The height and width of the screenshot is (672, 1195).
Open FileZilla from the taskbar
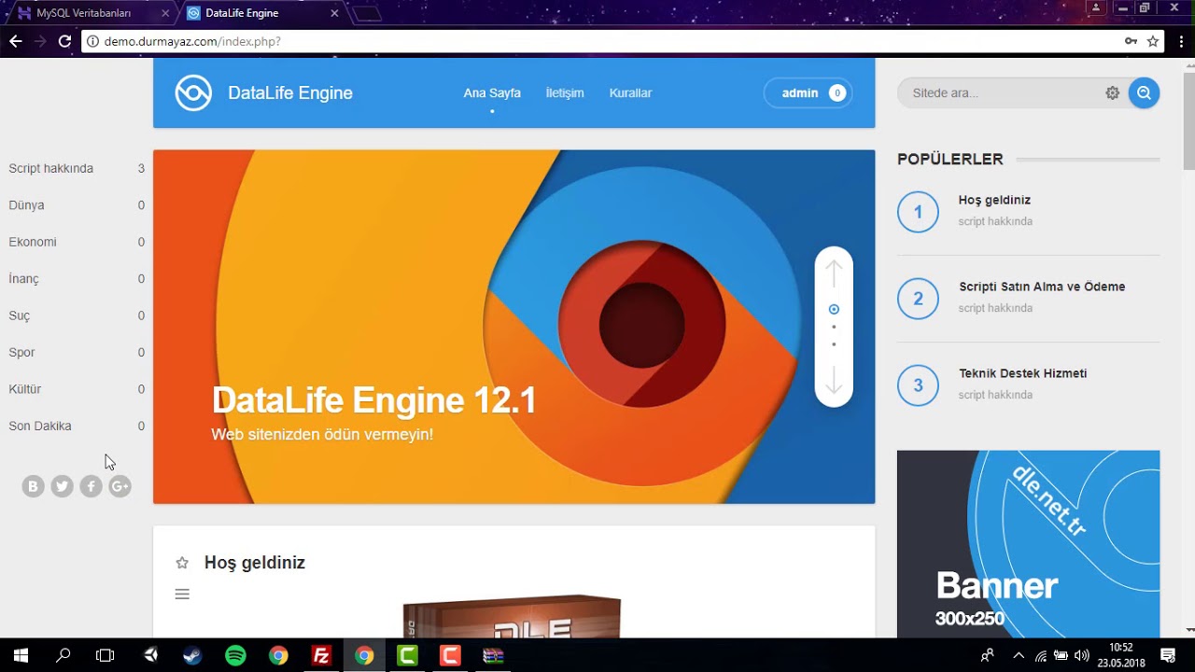[321, 655]
